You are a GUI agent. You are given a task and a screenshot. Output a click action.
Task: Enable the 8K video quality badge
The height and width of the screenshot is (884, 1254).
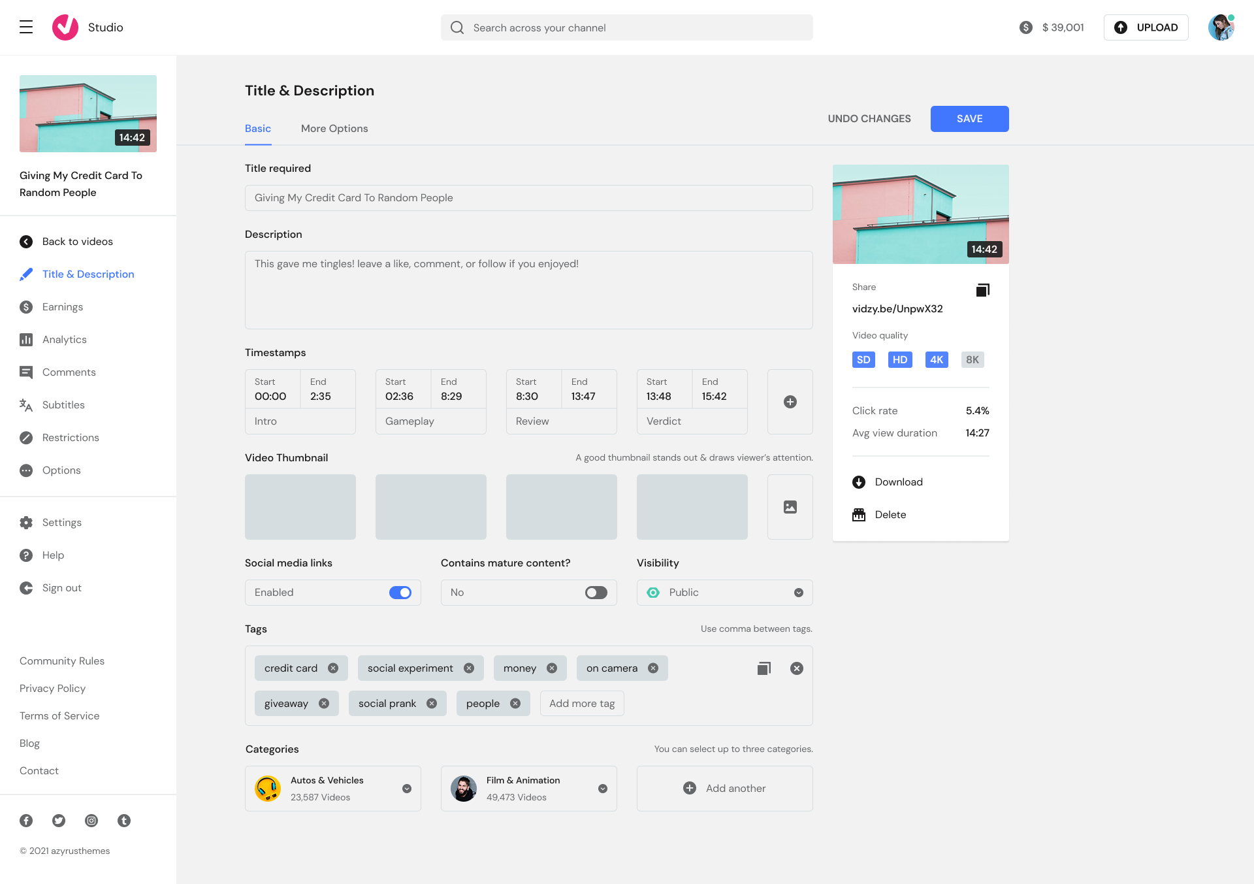972,360
